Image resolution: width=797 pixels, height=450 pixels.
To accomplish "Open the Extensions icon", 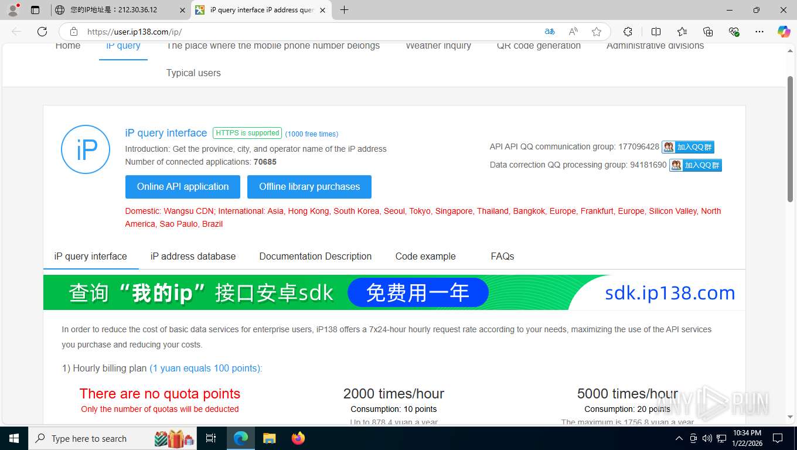I will coord(628,32).
